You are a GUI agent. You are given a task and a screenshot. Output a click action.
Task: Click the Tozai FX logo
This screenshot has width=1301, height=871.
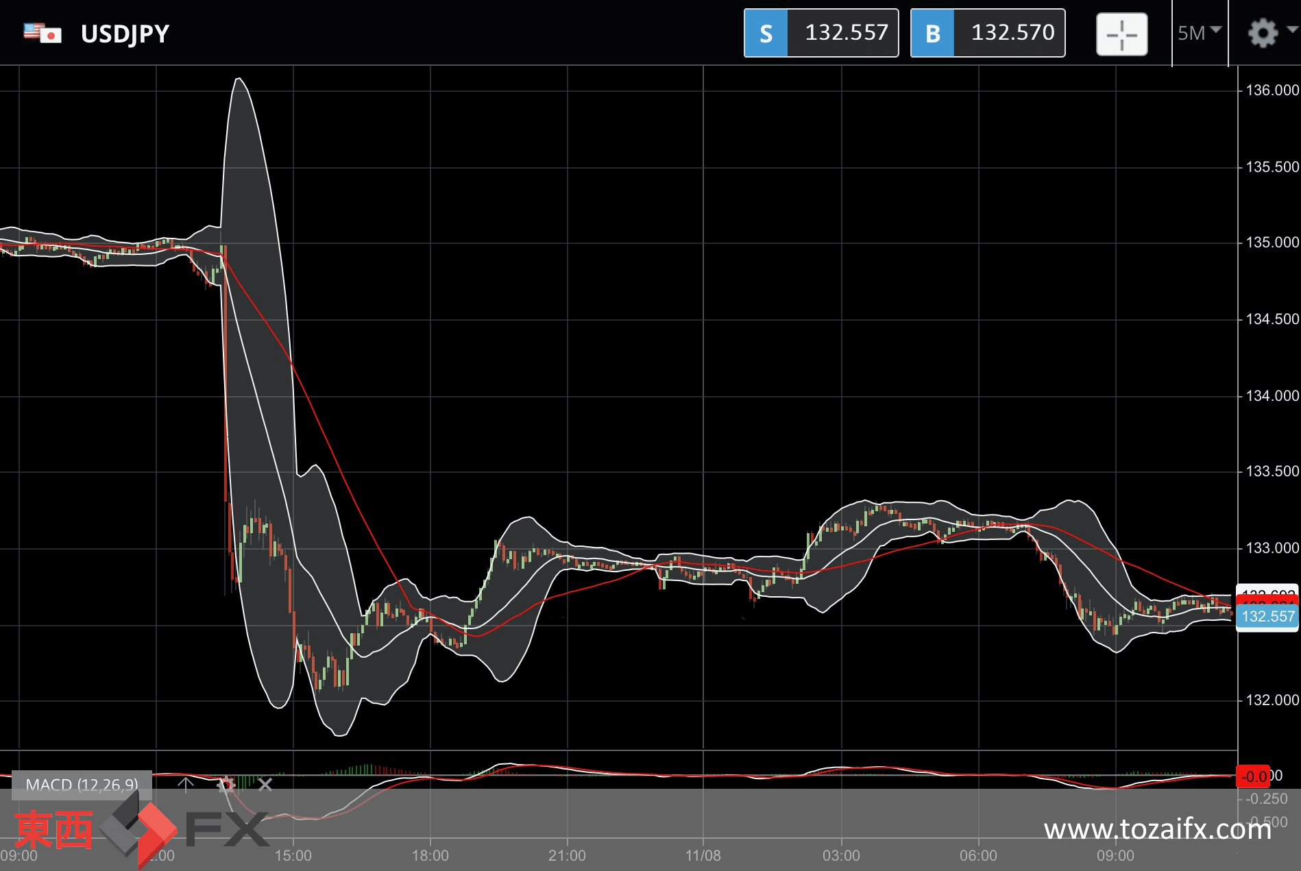pyautogui.click(x=141, y=829)
